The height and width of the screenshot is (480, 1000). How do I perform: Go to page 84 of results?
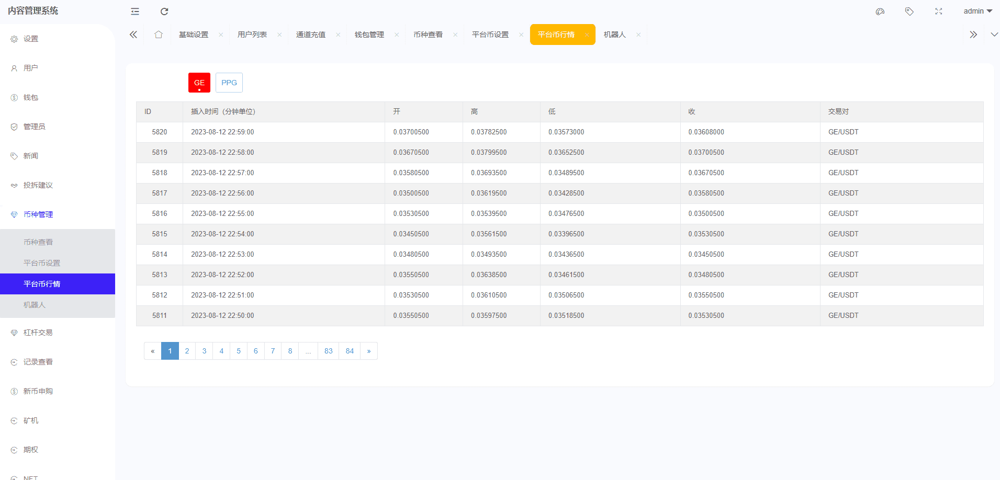pos(350,351)
